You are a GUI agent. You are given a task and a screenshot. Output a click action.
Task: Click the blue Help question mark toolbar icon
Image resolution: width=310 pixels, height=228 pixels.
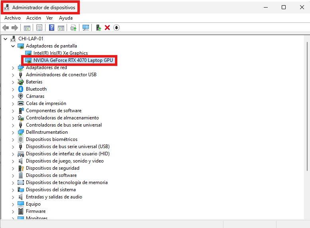tap(51, 28)
